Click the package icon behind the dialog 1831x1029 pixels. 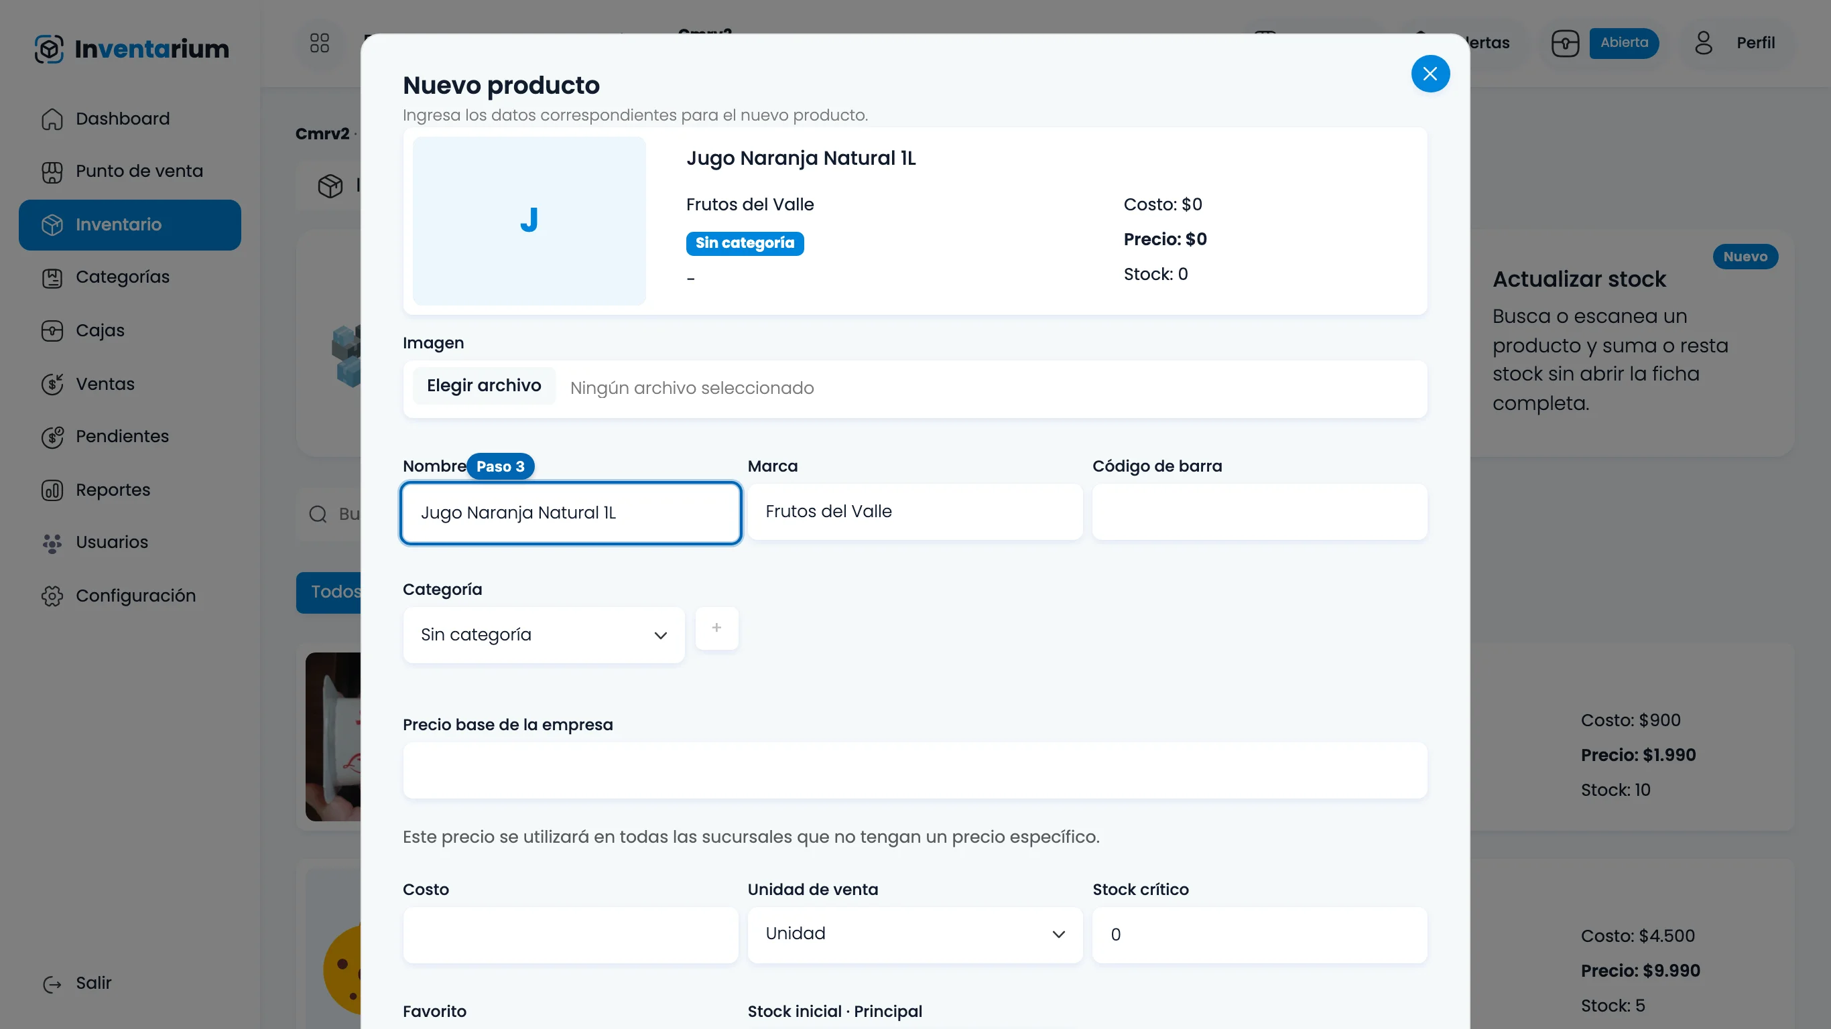pos(330,186)
